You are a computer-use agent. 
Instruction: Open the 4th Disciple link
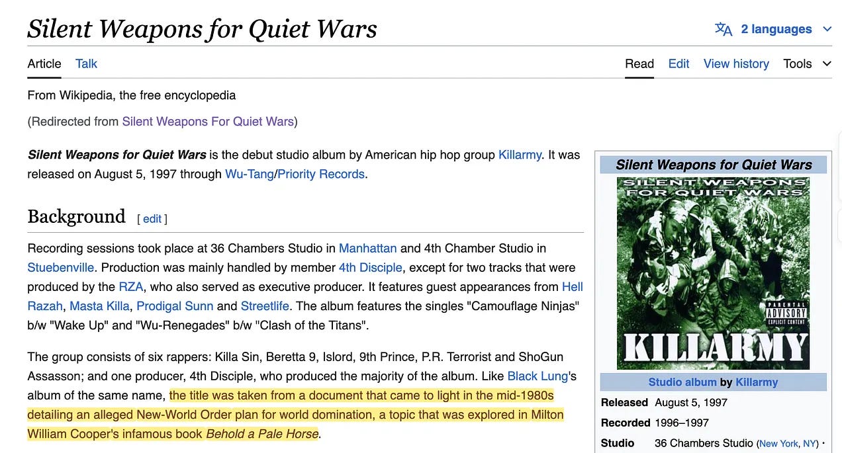tap(371, 267)
